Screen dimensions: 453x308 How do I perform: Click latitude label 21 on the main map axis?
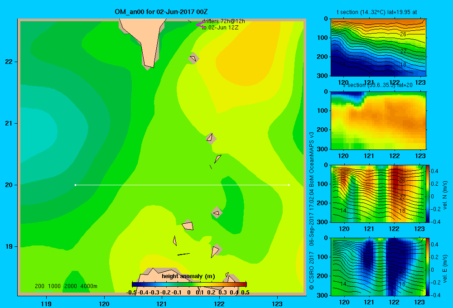(9, 123)
